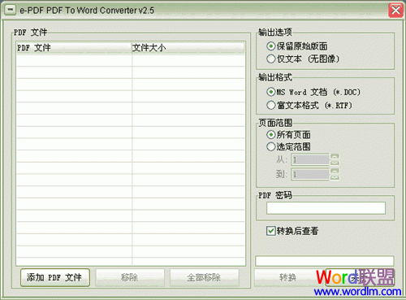Screen dimensions: 406x300
Task: Click the conversion progress bar
Action: point(325,261)
